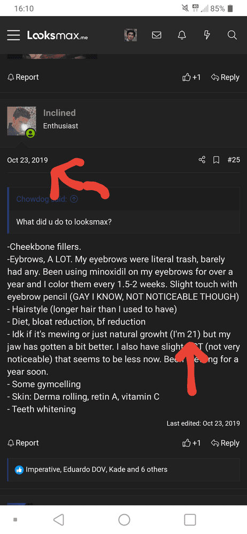
Task: Report the post by Inclined
Action: [23, 443]
